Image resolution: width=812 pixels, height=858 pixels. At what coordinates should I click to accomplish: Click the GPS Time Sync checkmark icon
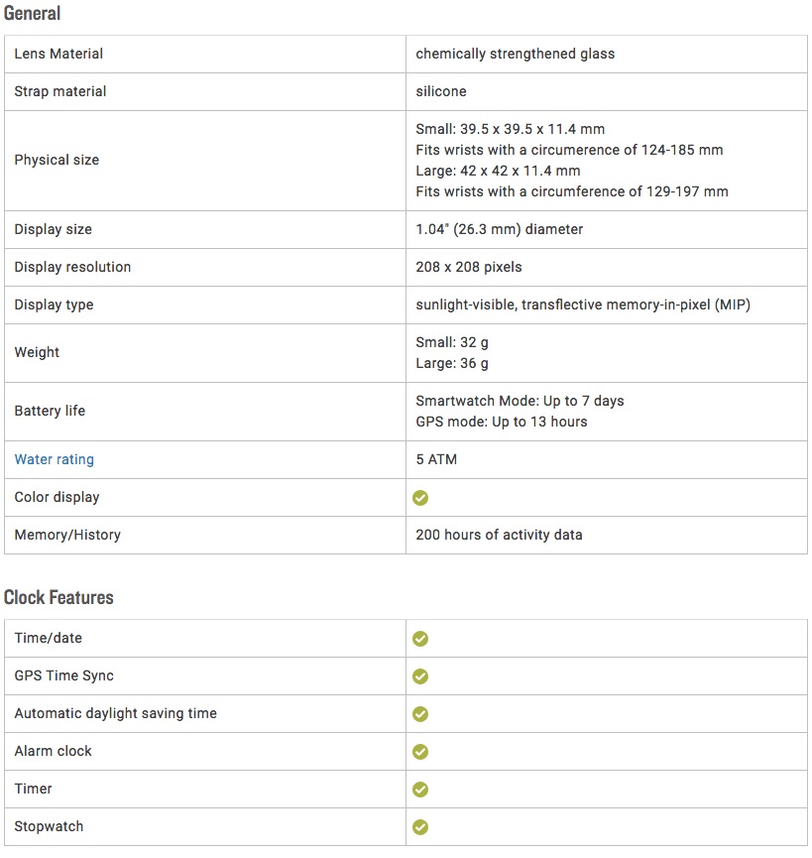420,676
